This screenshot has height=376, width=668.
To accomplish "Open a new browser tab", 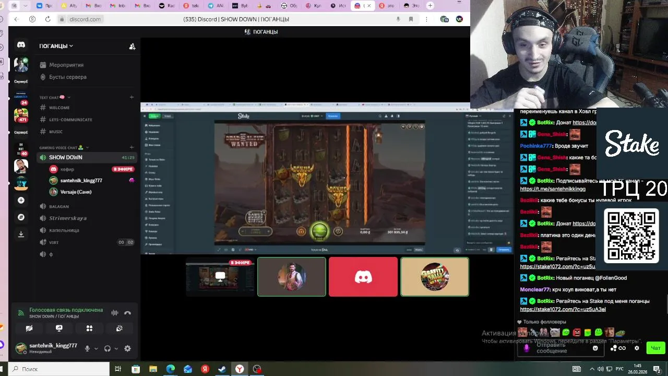I will (430, 6).
